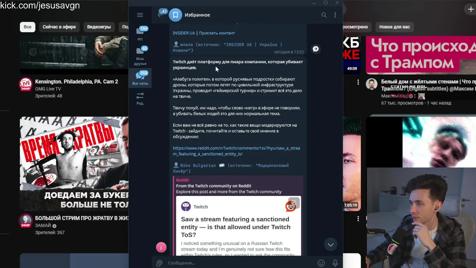Open the ЗАМАЙ channel name

point(43,226)
